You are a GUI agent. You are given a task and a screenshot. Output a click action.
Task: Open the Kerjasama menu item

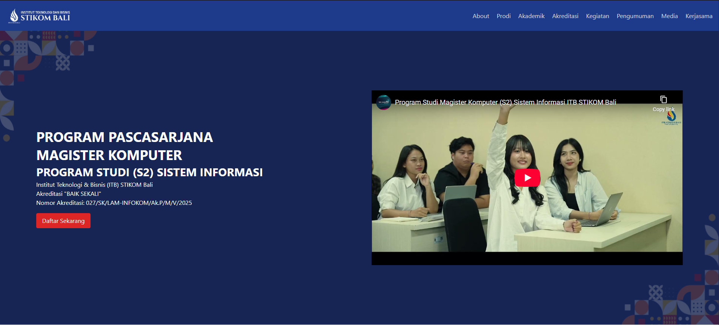pos(699,16)
